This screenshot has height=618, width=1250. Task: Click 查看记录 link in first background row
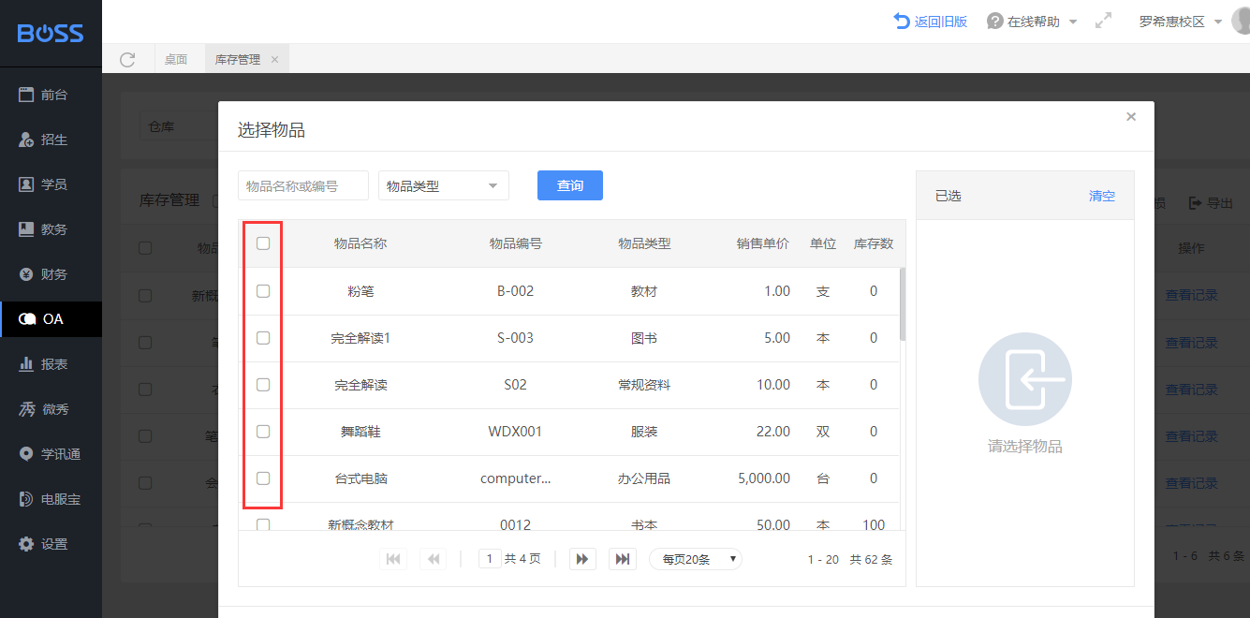(x=1191, y=295)
